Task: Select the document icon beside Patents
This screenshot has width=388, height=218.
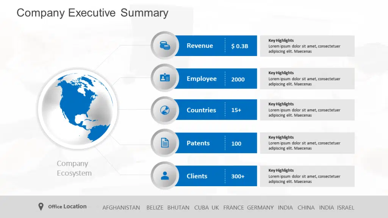Action: 164,143
